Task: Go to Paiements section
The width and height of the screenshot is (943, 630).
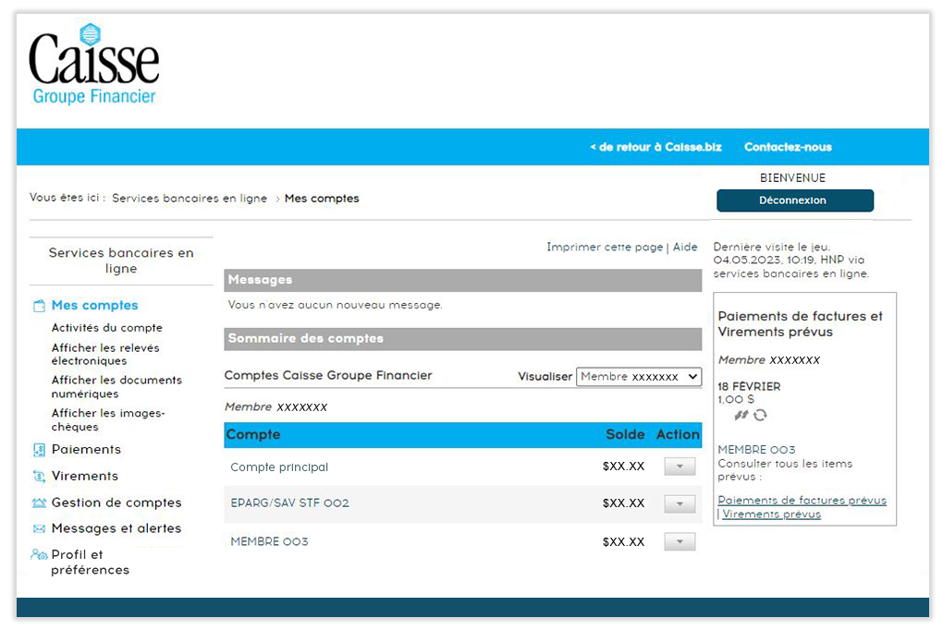Action: pyautogui.click(x=86, y=450)
